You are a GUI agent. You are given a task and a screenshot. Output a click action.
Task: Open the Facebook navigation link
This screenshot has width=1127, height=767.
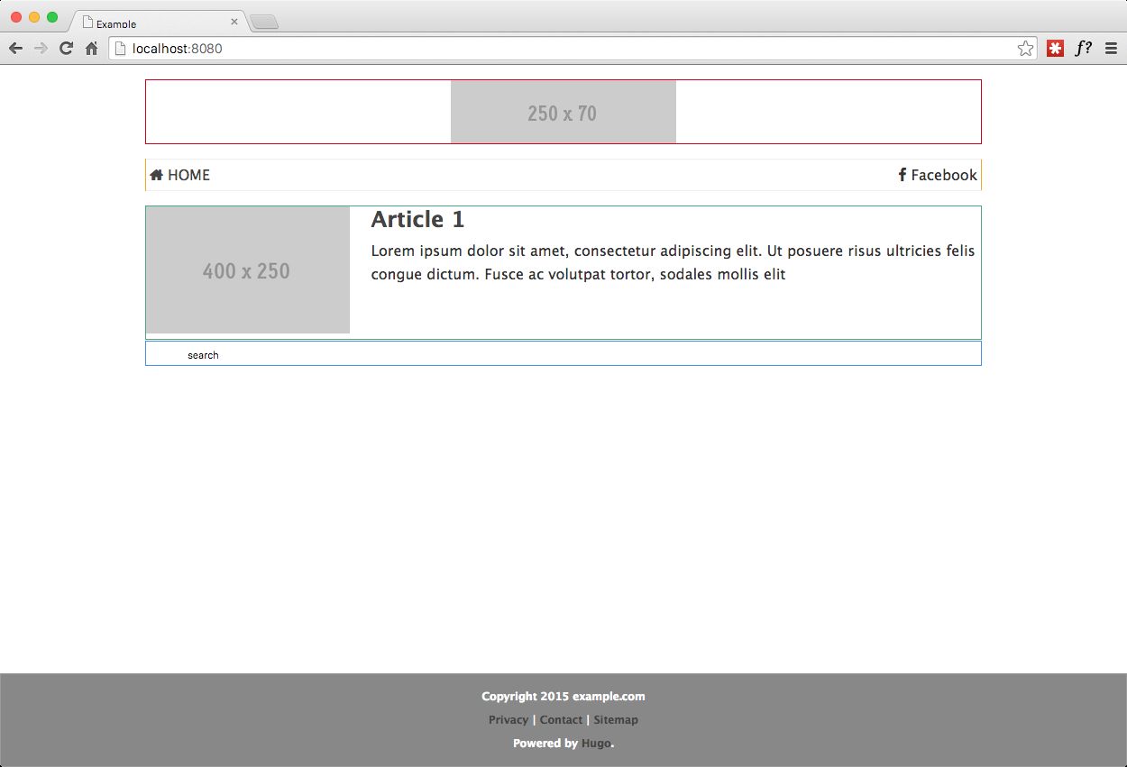(x=938, y=175)
